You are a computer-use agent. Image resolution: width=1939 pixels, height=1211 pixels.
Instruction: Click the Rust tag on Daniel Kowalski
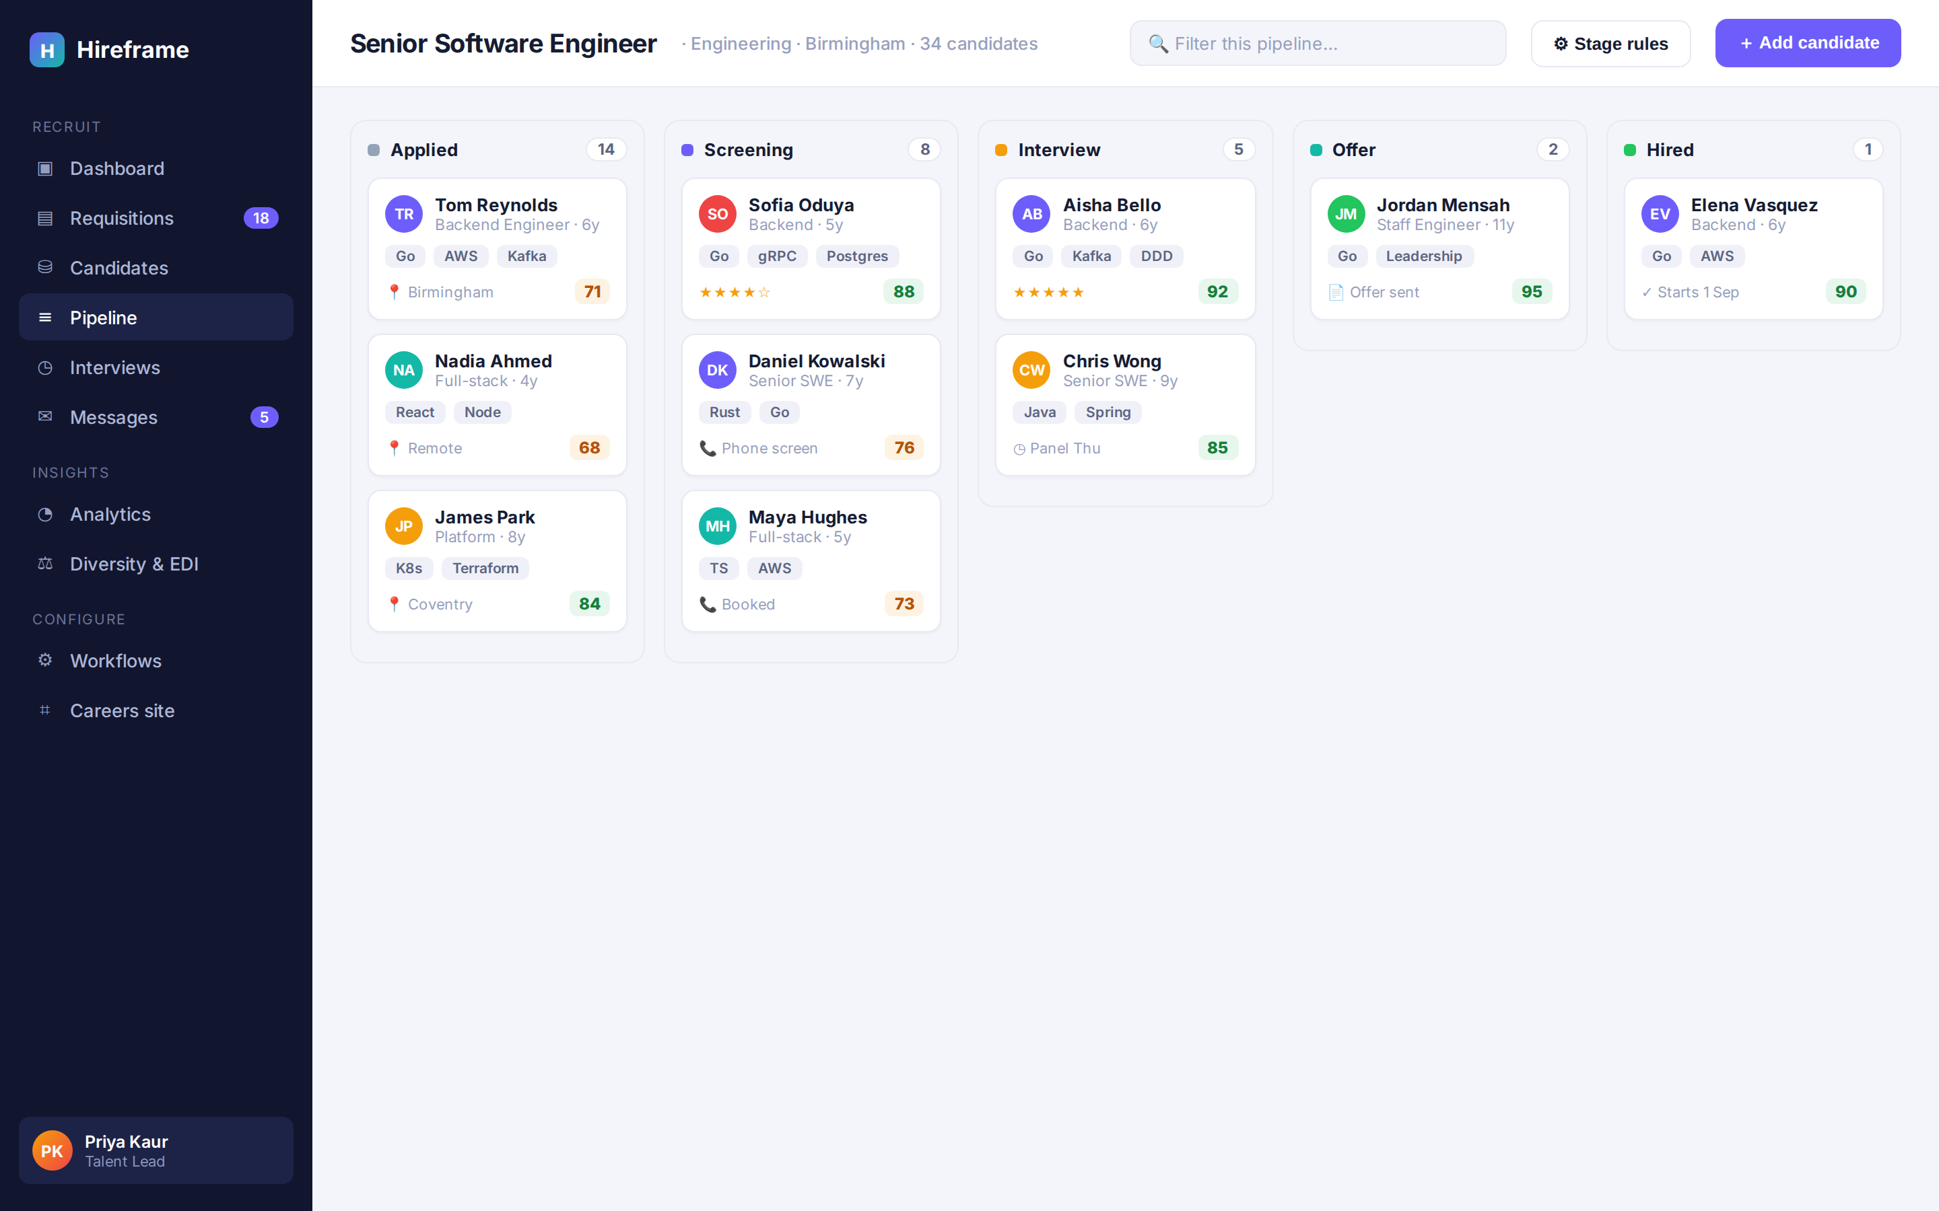pos(724,412)
